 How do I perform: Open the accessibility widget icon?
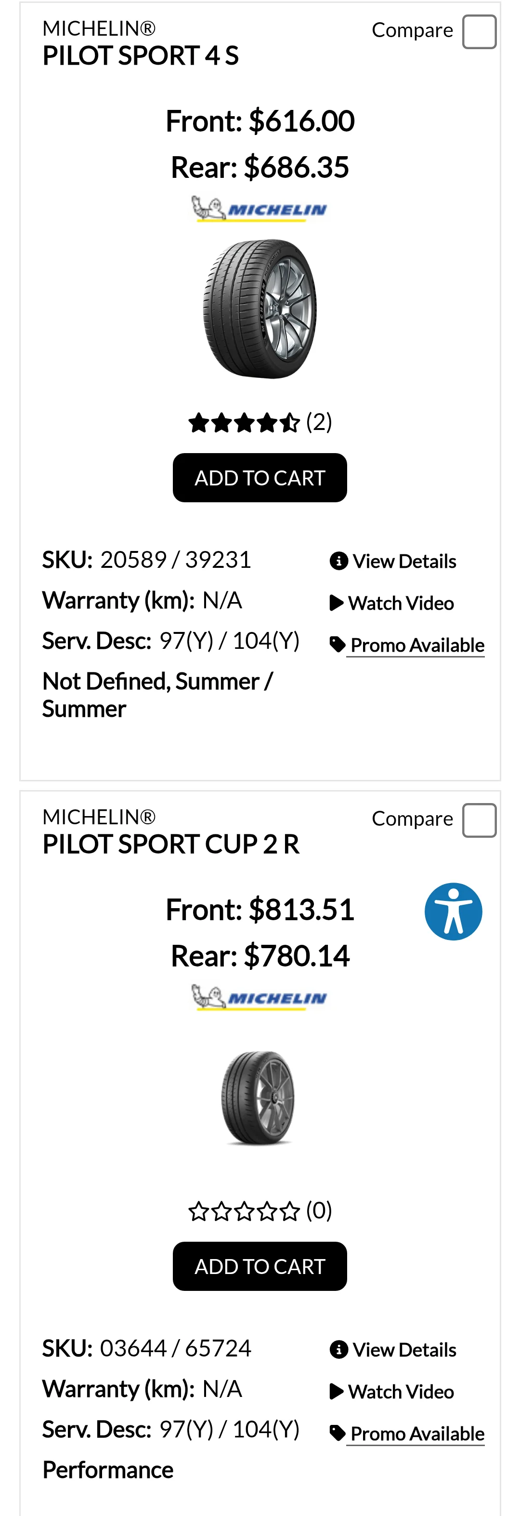click(x=453, y=911)
